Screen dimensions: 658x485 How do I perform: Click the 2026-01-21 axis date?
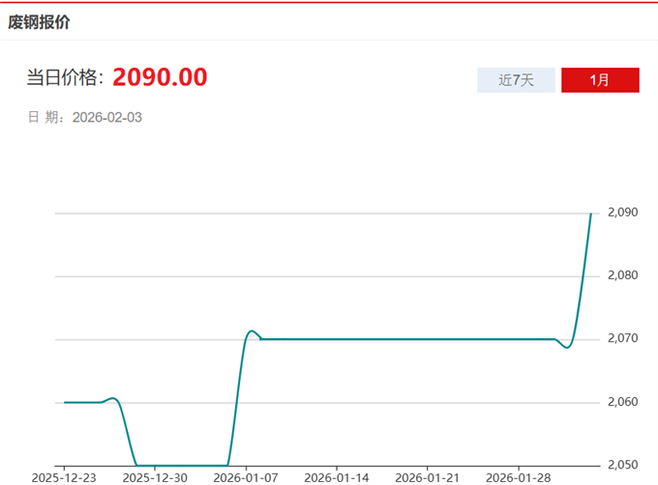(x=428, y=477)
